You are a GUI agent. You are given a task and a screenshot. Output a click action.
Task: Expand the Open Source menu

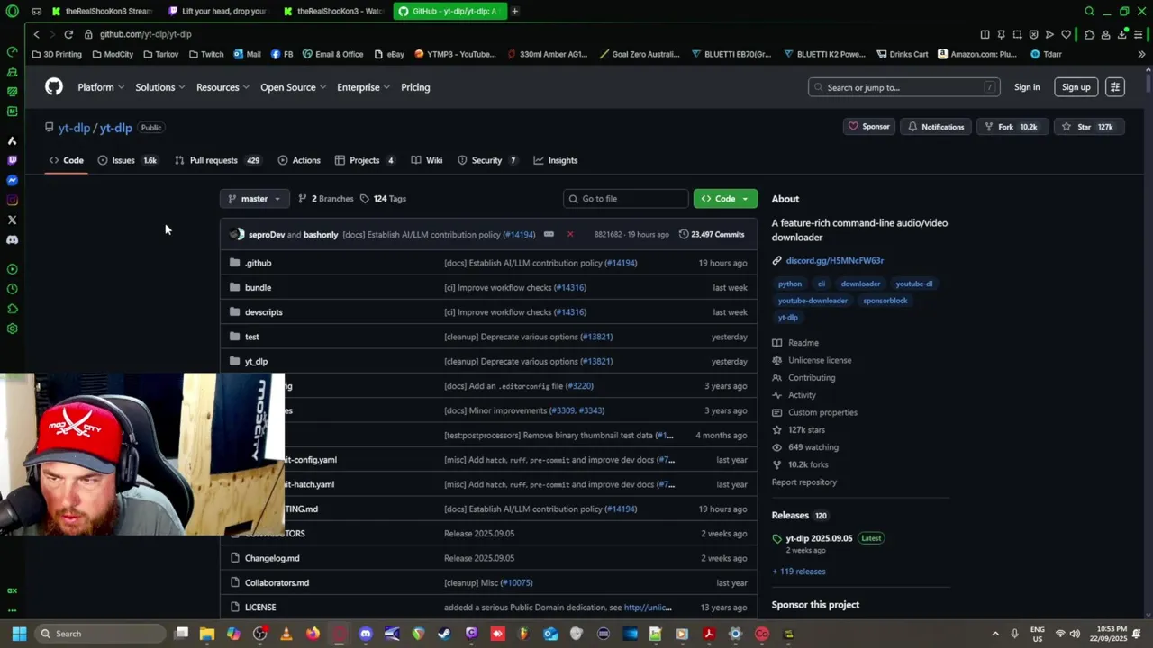tap(294, 87)
